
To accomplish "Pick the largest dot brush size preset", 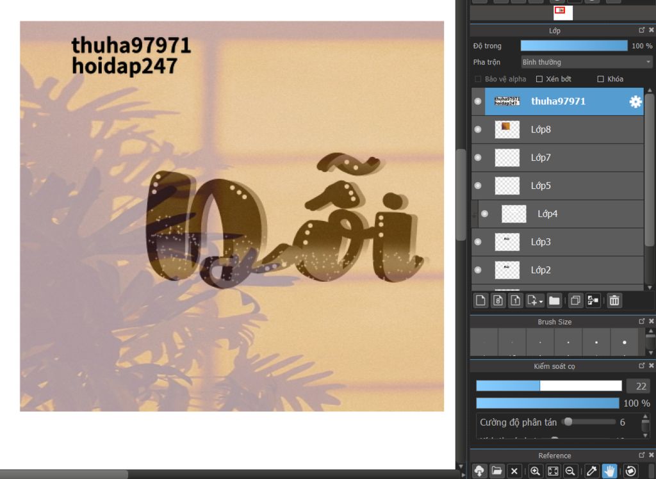I will pyautogui.click(x=624, y=342).
